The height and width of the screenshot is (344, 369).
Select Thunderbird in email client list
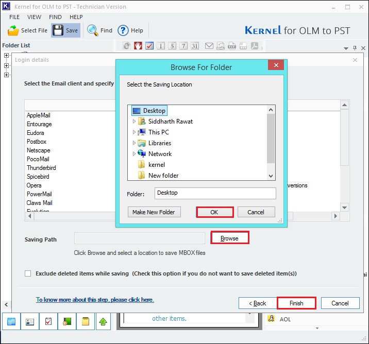(x=41, y=168)
